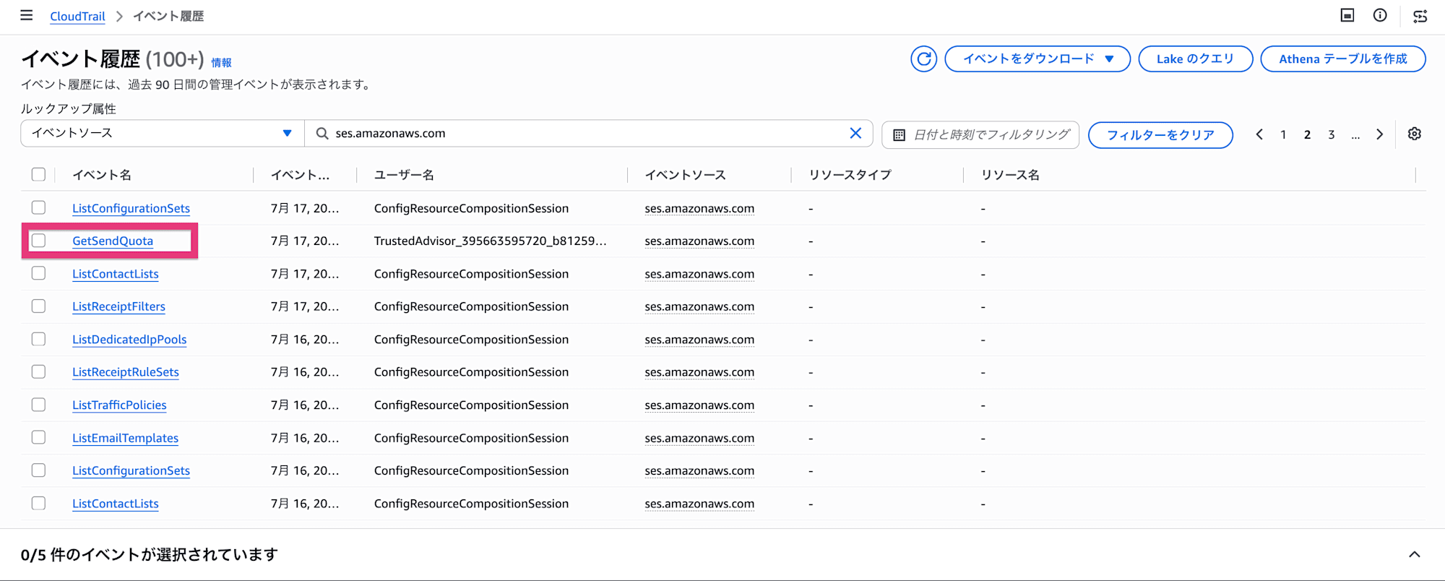Expand the selected events bottom panel
This screenshot has height=581, width=1445.
tap(1414, 554)
